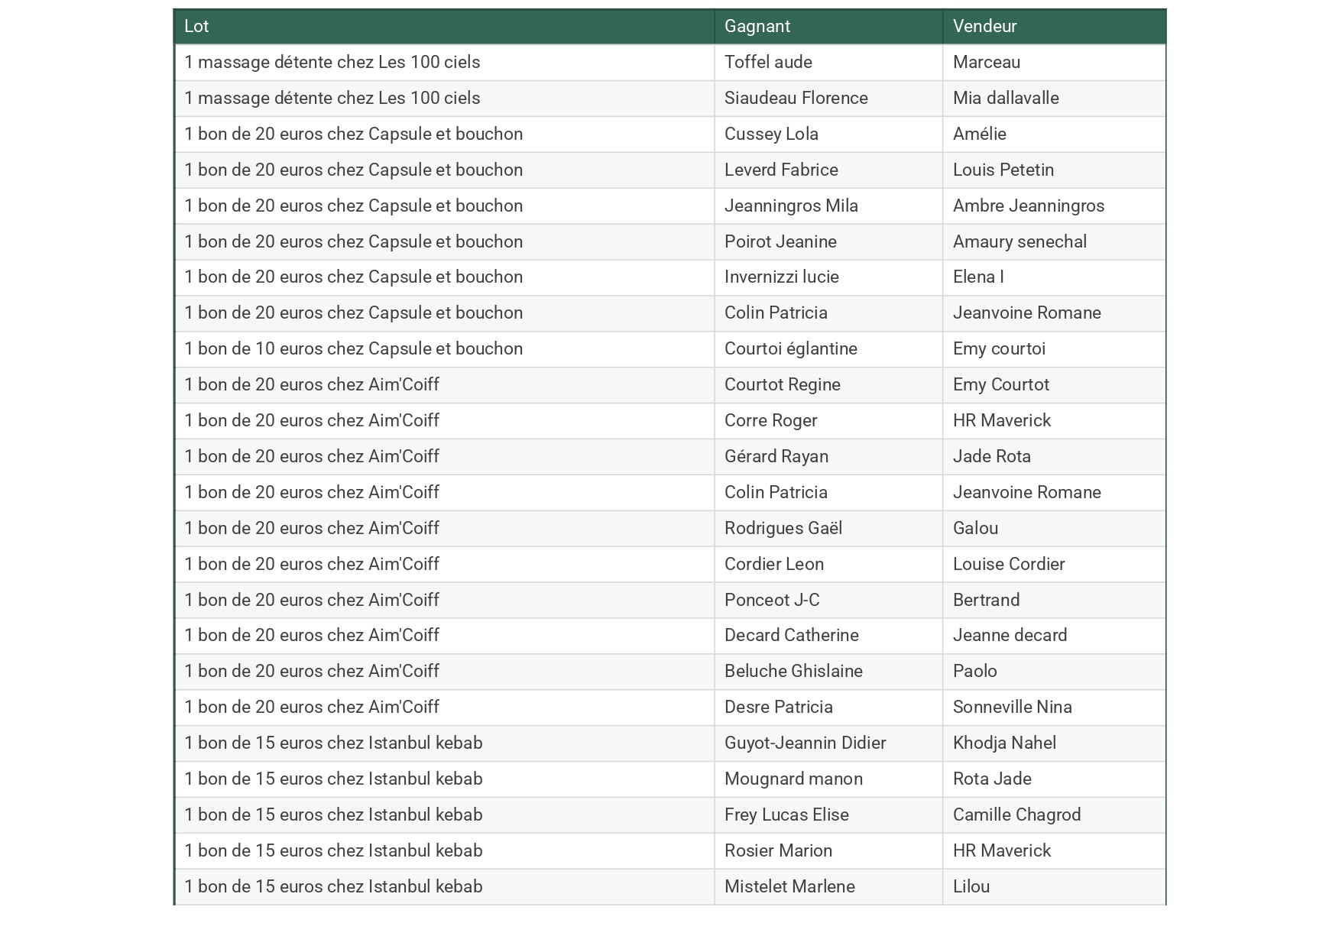Select the Invernizzi lucie cell

[x=781, y=277]
